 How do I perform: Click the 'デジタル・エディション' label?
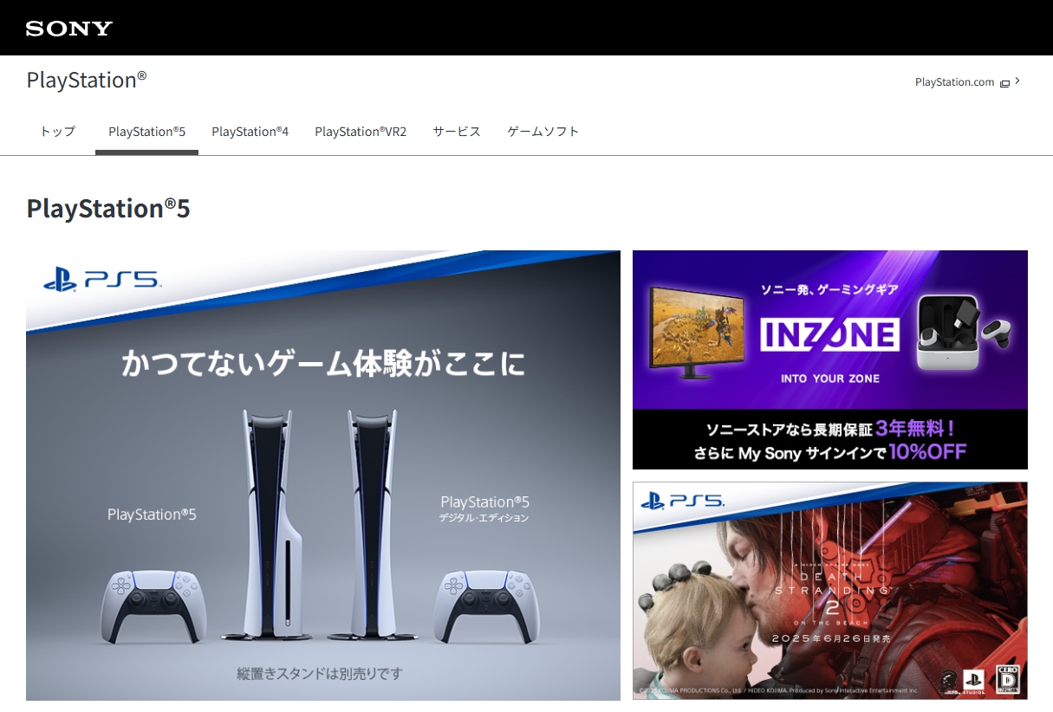[484, 518]
